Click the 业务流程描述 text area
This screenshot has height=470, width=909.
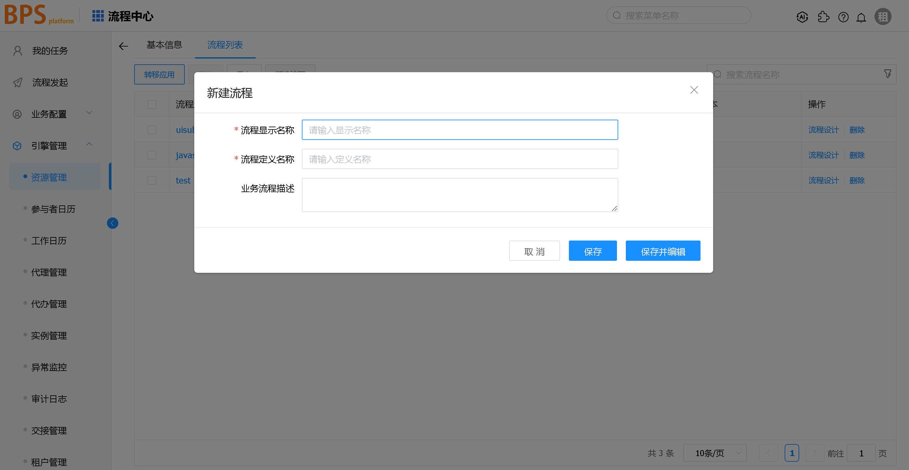[x=459, y=195]
